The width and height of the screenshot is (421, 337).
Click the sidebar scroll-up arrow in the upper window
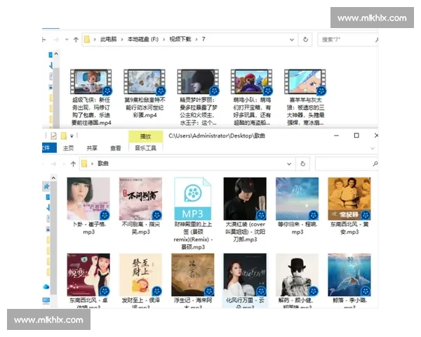coord(56,54)
